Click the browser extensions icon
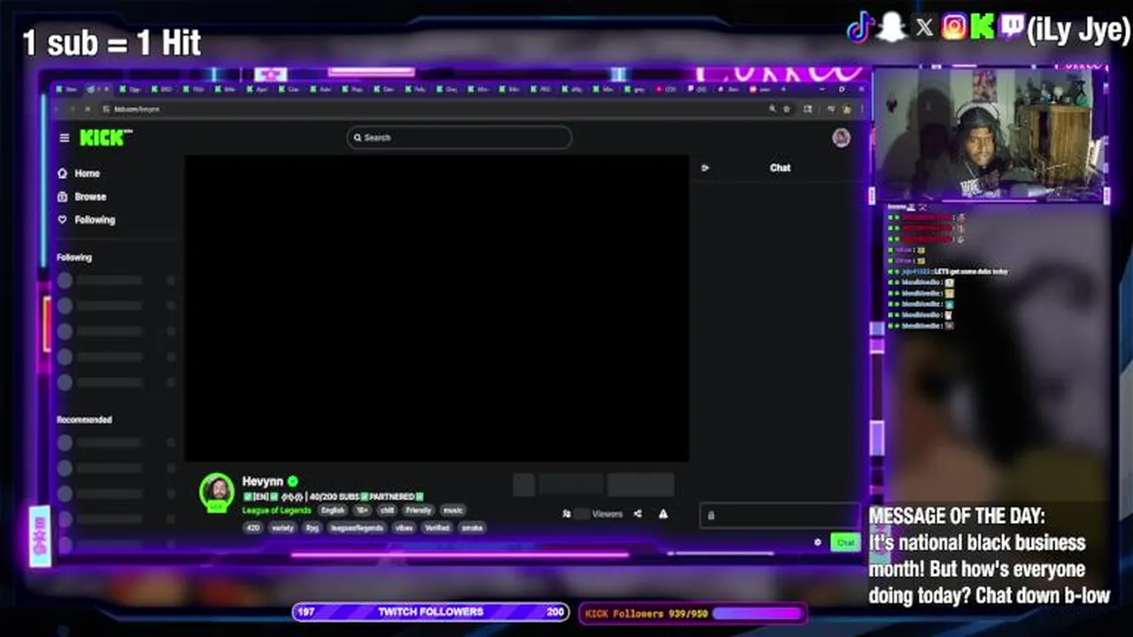This screenshot has width=1133, height=637. click(807, 109)
